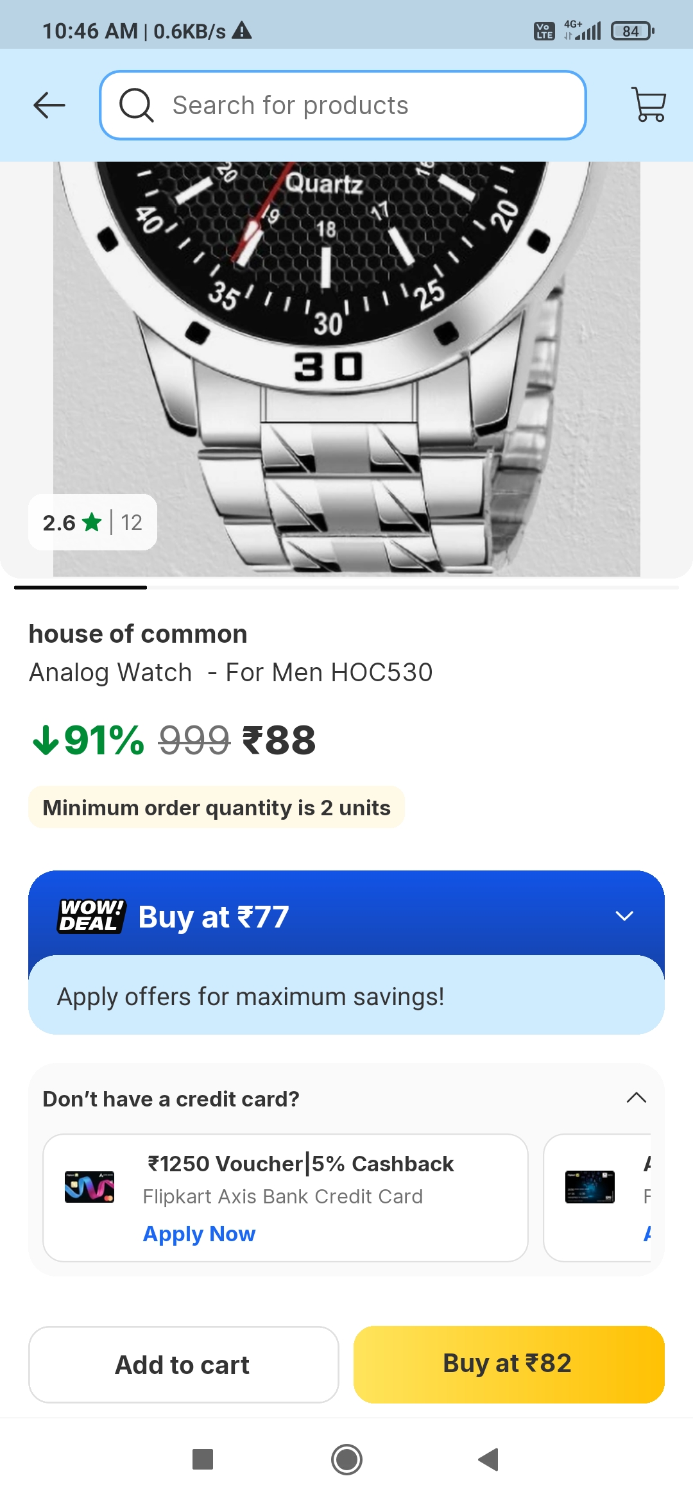Click Add to cart
The width and height of the screenshot is (693, 1501).
[182, 1364]
